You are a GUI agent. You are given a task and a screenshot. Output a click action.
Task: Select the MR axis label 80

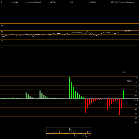135,83
